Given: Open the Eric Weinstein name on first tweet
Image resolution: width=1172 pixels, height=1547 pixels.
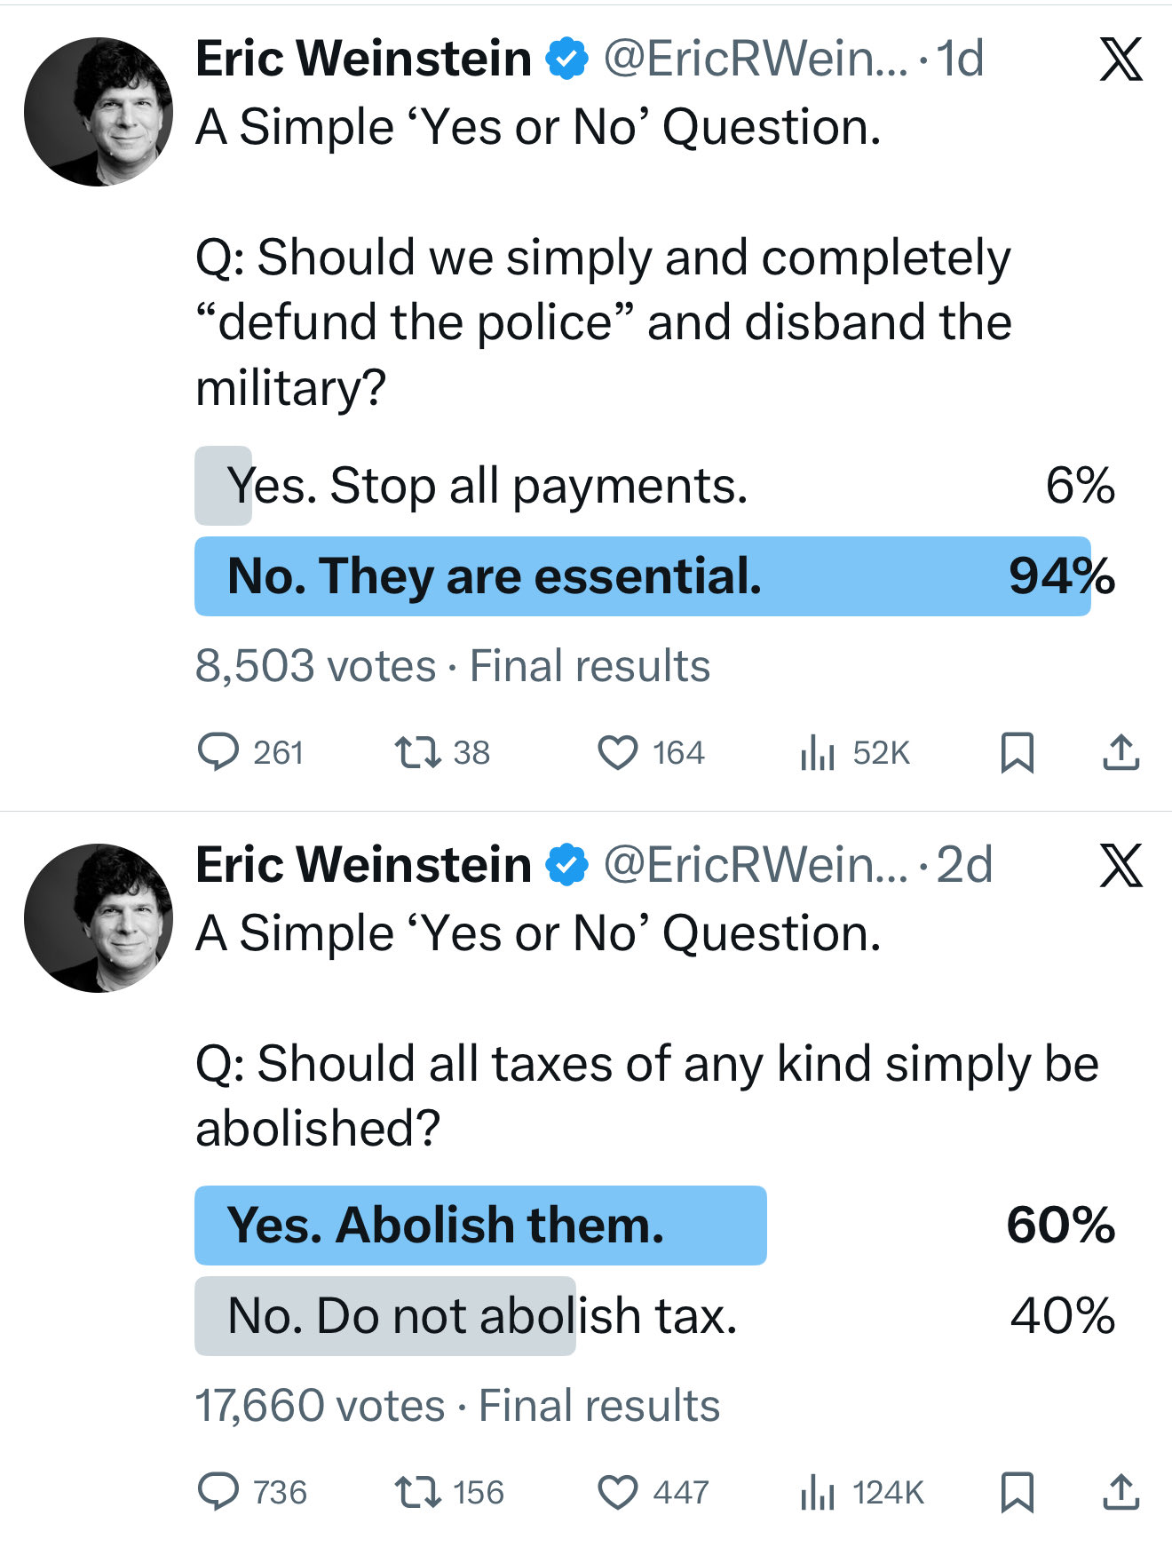Looking at the screenshot, I should 363,59.
